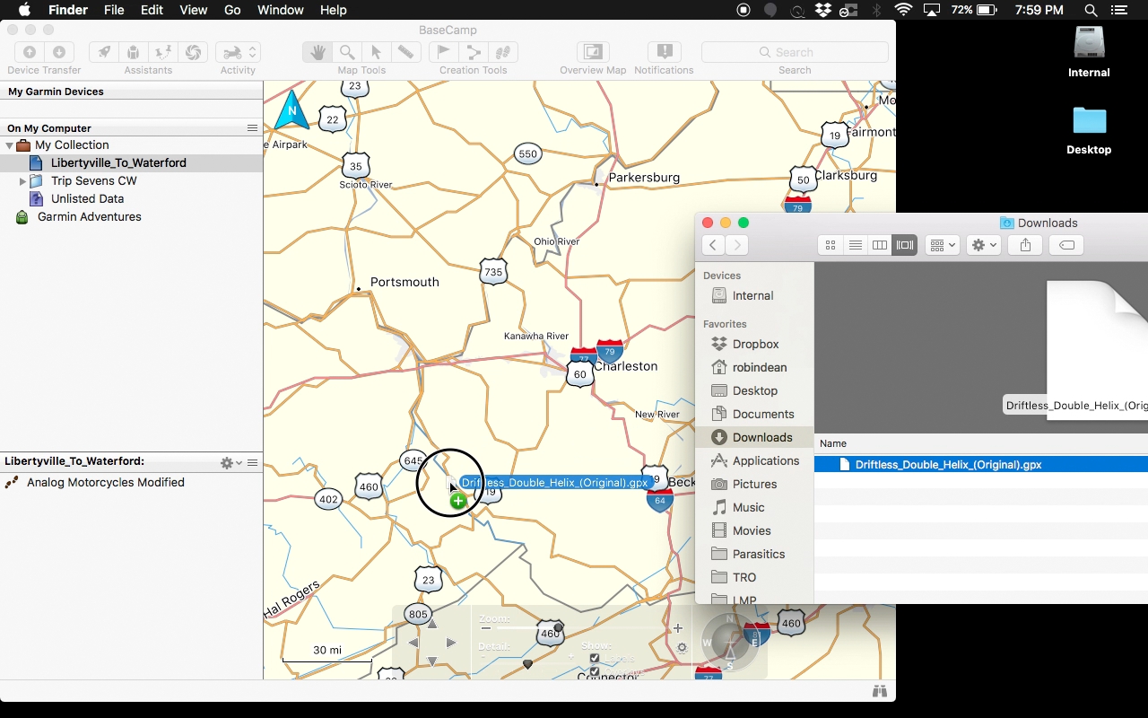
Task: Open the File menu
Action: point(114,10)
